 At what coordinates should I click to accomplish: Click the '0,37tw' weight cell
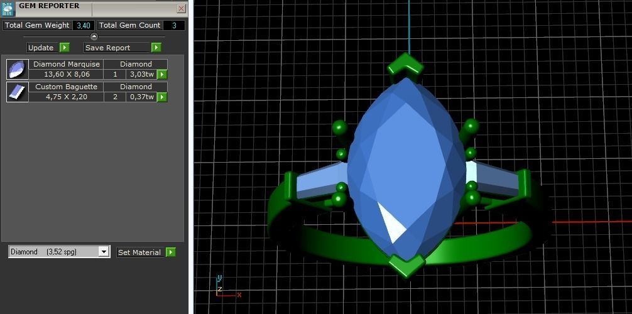[x=141, y=97]
